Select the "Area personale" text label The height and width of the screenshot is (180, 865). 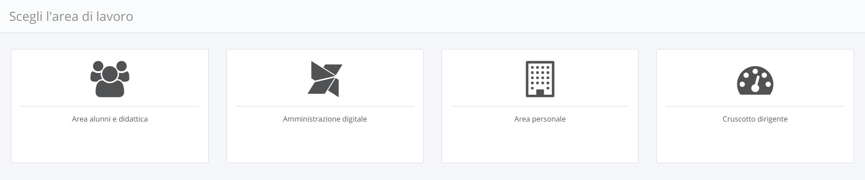coord(540,119)
